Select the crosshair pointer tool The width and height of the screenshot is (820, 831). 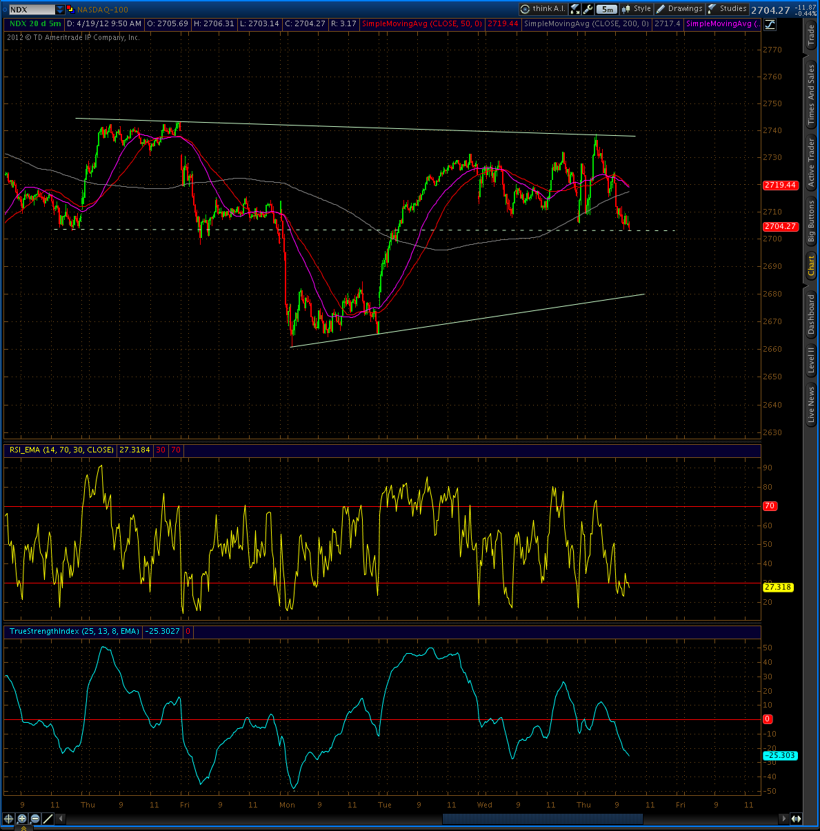pyautogui.click(x=8, y=819)
